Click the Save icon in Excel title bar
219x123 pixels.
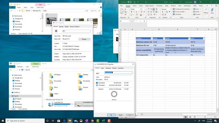click(x=134, y=2)
